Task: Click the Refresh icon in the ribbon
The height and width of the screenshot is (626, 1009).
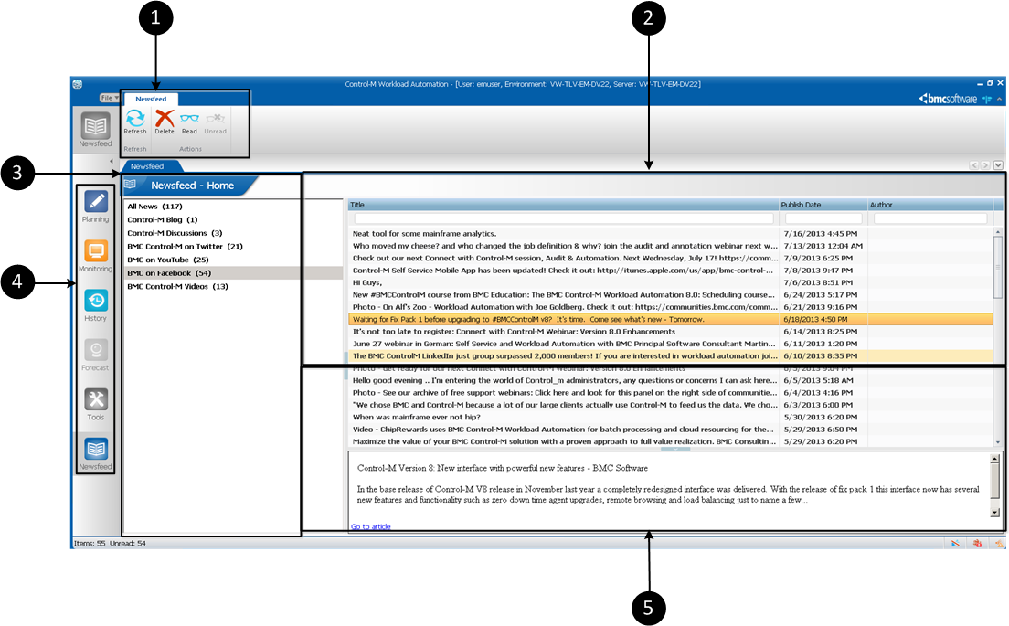Action: click(x=134, y=119)
